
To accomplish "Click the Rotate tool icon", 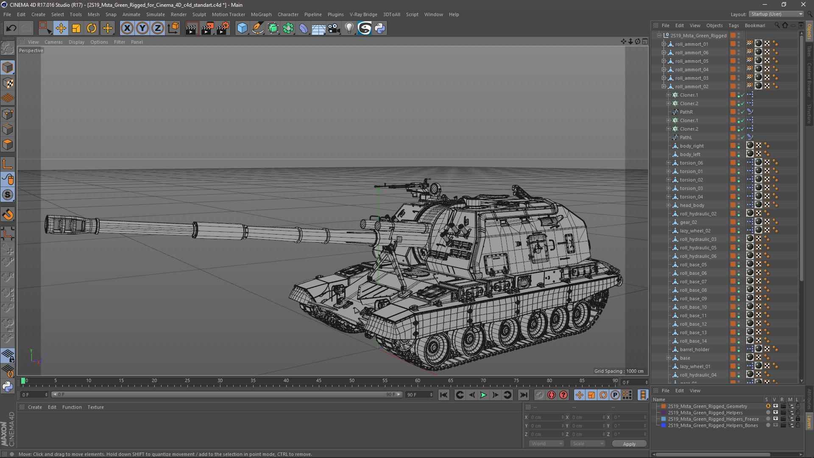I will [x=92, y=28].
